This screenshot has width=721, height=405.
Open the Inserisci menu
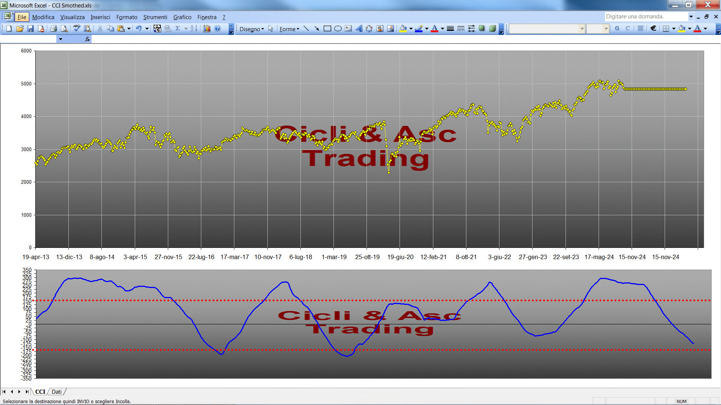(100, 17)
